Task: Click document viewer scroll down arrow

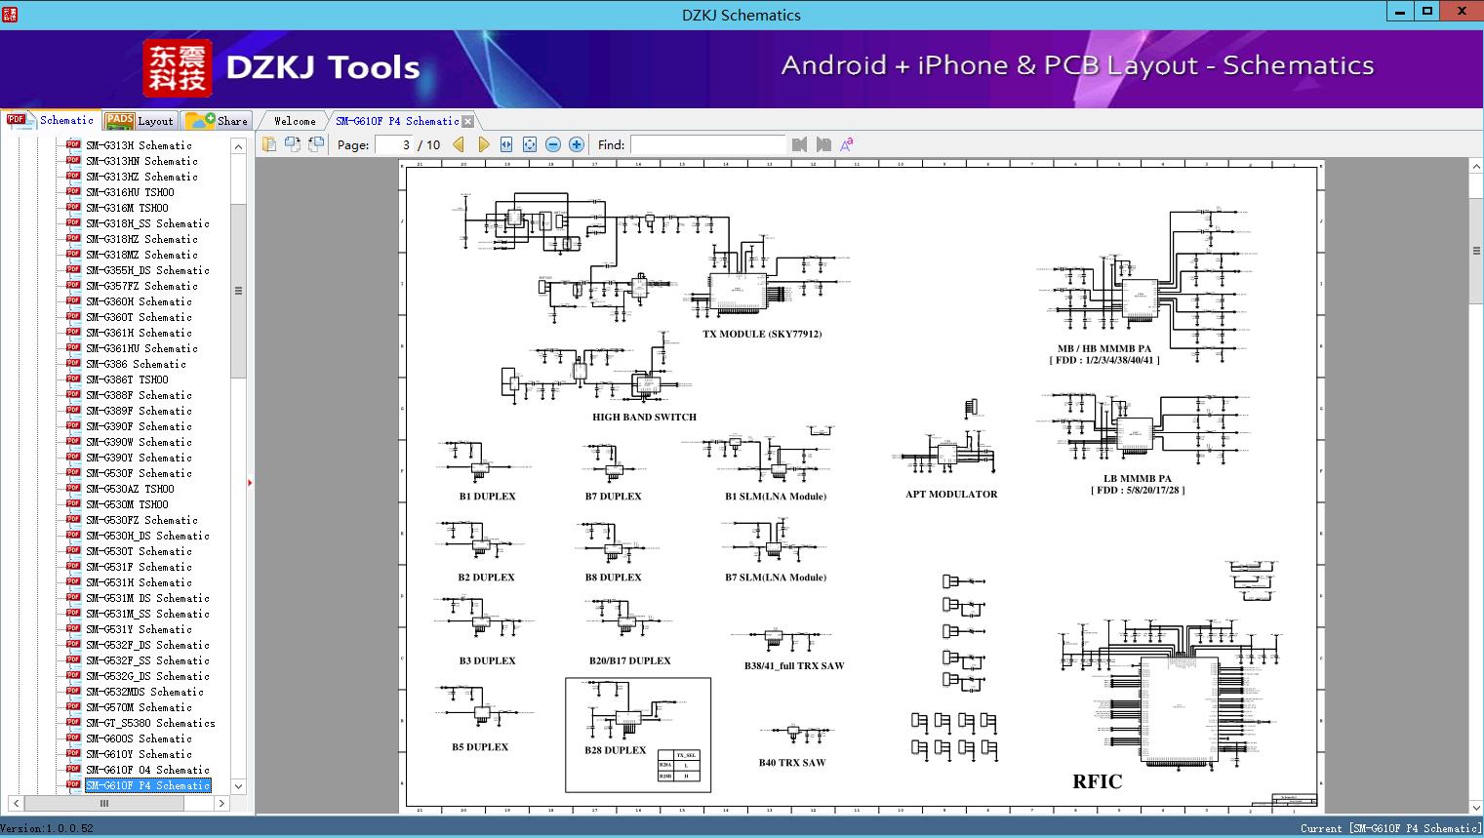Action: (1476, 807)
